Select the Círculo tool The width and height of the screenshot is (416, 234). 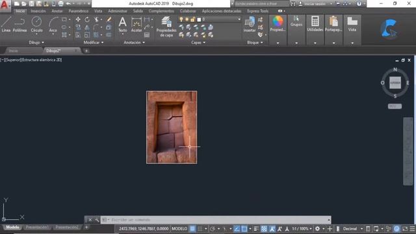coord(36,25)
